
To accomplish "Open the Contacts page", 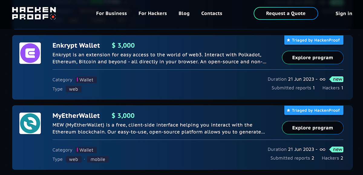I will [211, 13].
